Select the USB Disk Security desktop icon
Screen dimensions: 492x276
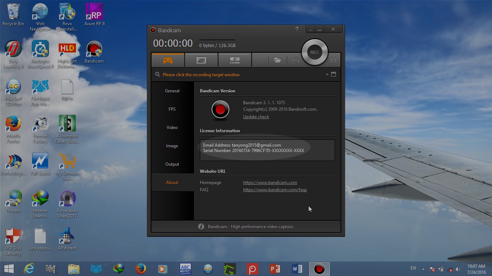pyautogui.click(x=13, y=242)
